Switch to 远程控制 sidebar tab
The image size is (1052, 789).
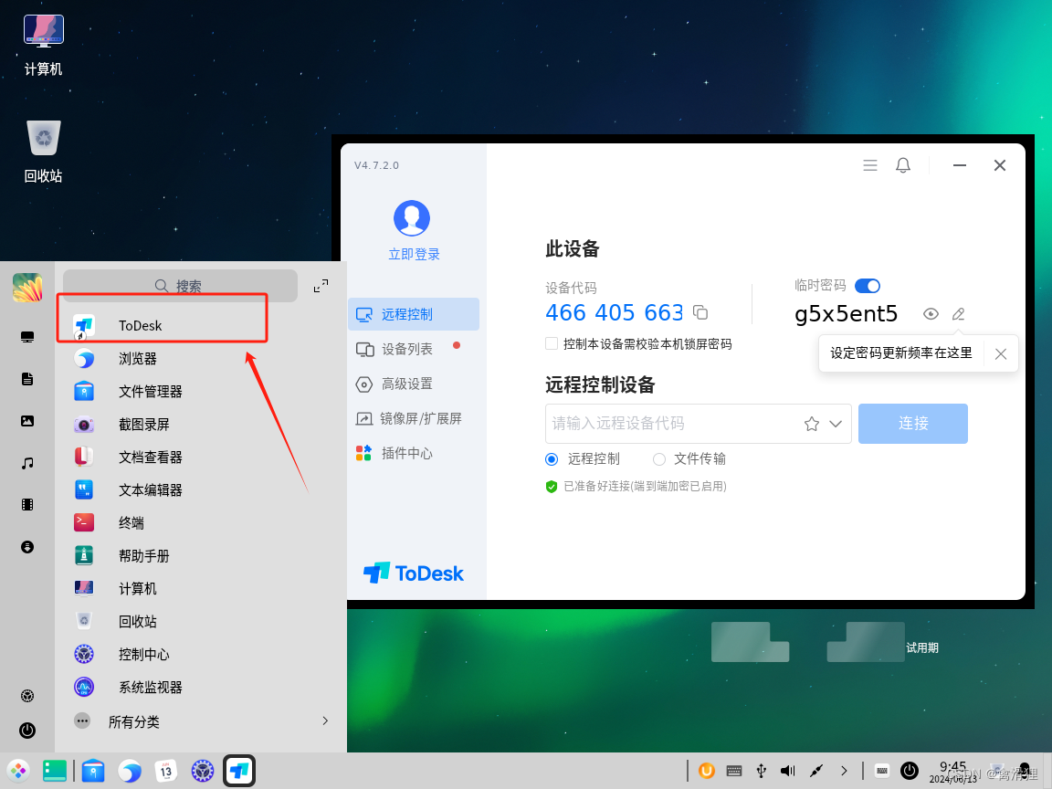click(414, 314)
